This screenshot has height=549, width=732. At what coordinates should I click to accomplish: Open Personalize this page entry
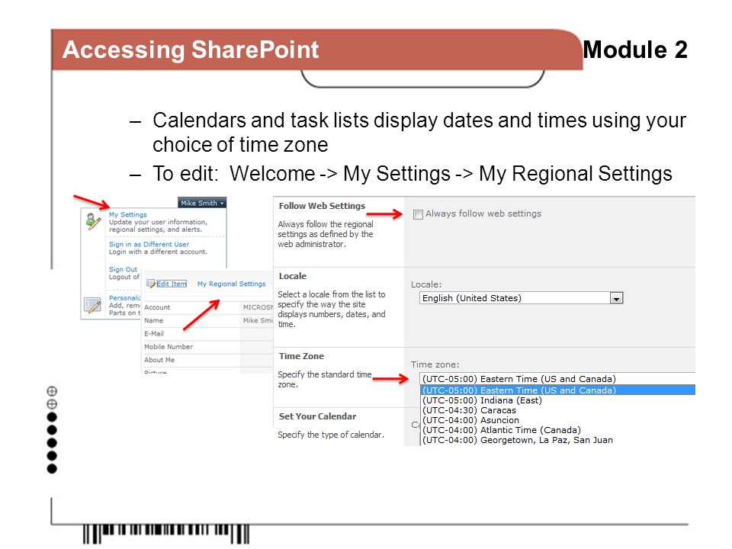click(124, 298)
